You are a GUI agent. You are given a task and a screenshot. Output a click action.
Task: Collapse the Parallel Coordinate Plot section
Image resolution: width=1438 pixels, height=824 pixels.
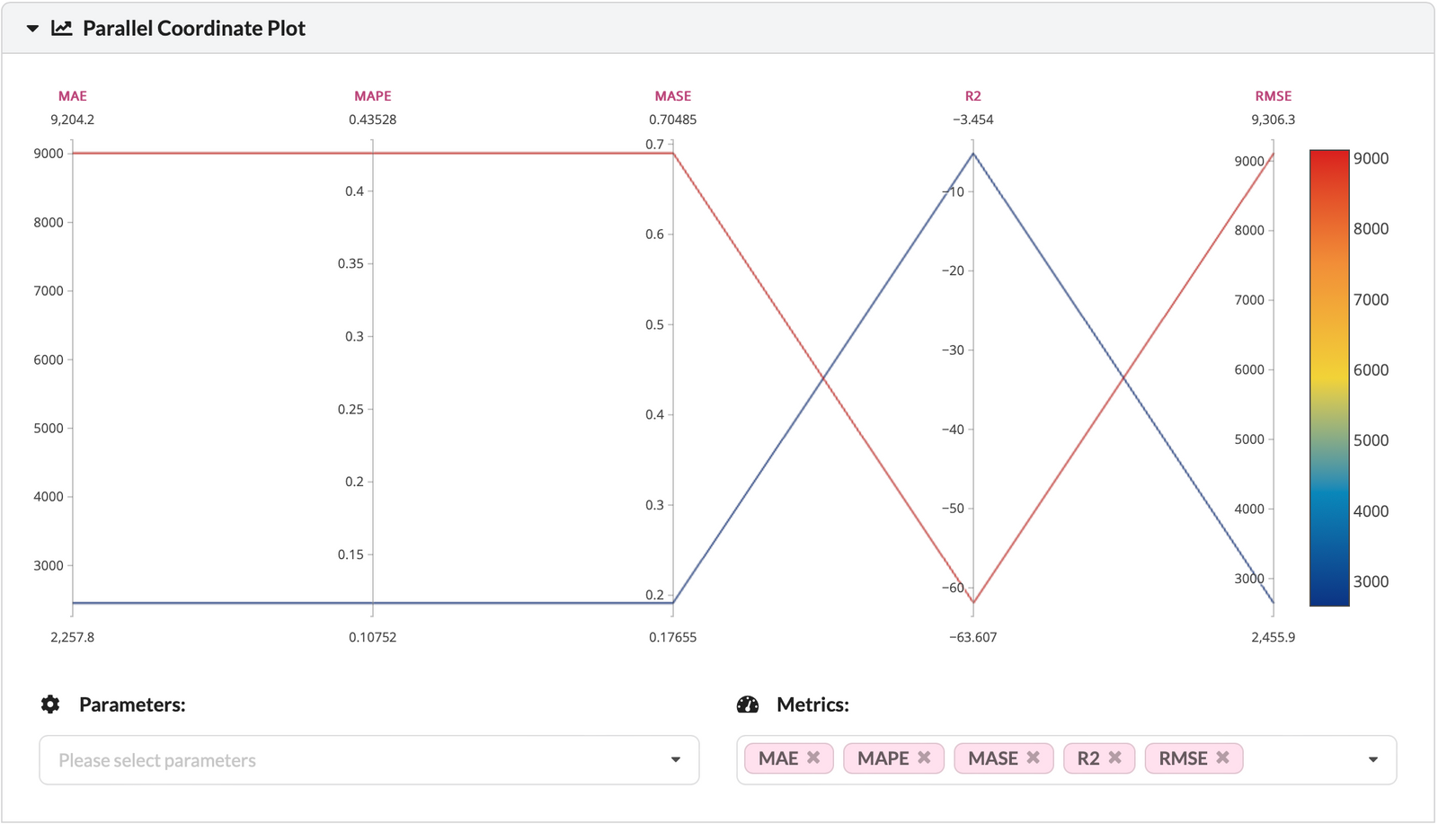click(x=33, y=29)
